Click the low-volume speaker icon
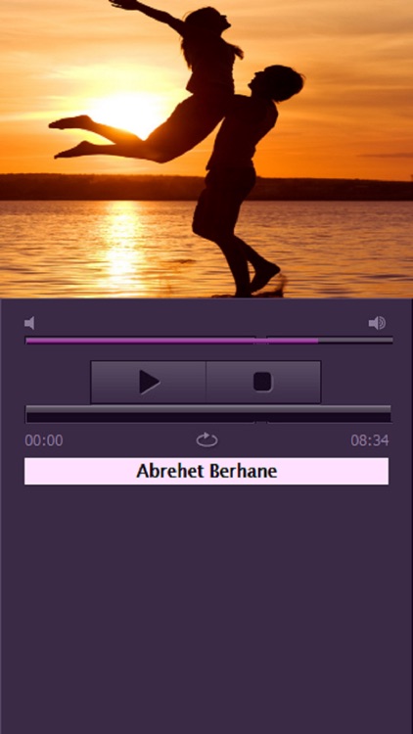Screen dimensions: 413x734 [29, 323]
